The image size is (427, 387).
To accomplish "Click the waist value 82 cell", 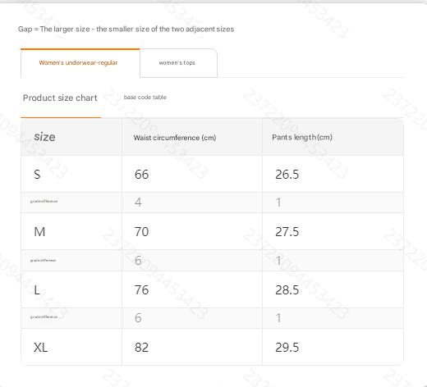I will 192,347.
